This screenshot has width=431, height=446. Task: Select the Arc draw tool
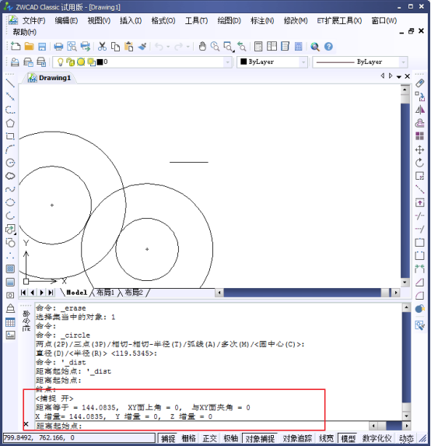(x=10, y=149)
